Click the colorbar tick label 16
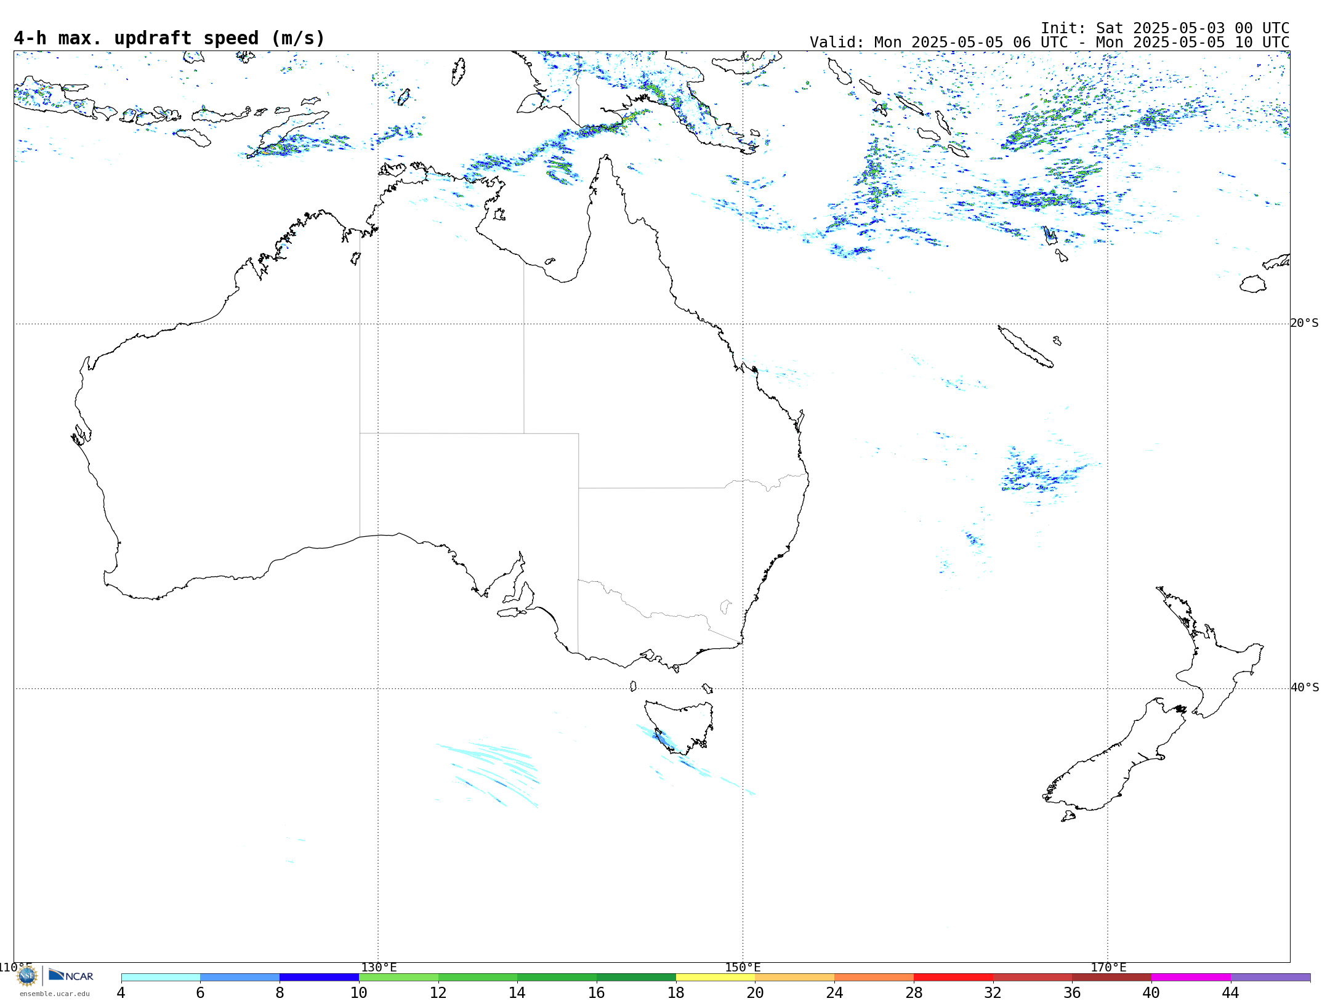This screenshot has width=1330, height=1001. click(597, 992)
